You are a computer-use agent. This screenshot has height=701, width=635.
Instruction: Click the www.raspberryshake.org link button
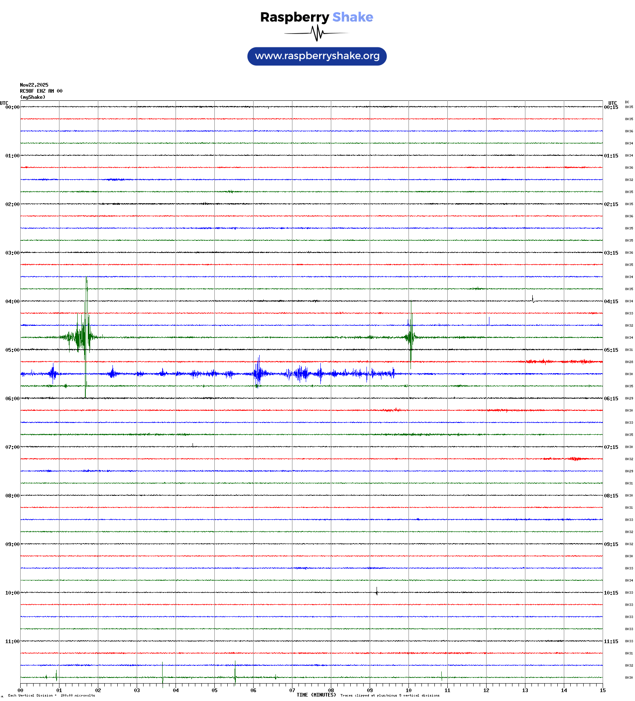click(317, 56)
